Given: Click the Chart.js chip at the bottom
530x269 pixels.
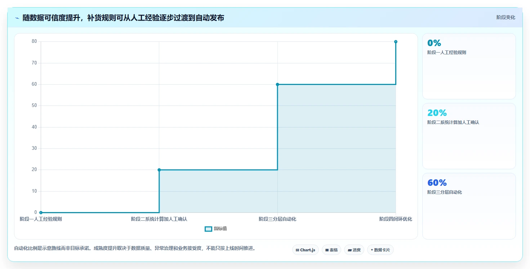Looking at the screenshot, I should (x=305, y=250).
